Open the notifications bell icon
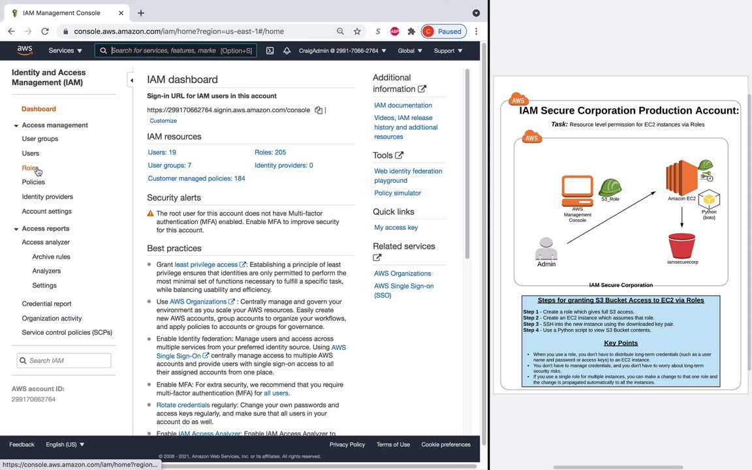Viewport: 752px width, 470px height. click(287, 50)
